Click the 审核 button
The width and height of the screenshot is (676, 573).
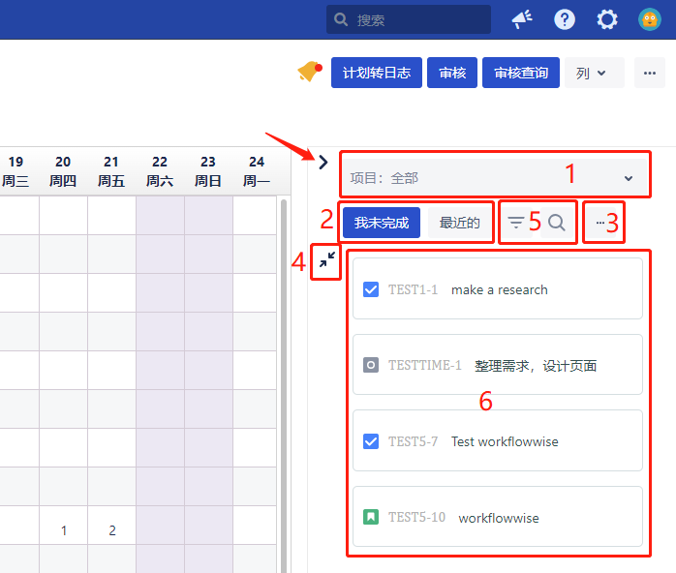tap(452, 73)
